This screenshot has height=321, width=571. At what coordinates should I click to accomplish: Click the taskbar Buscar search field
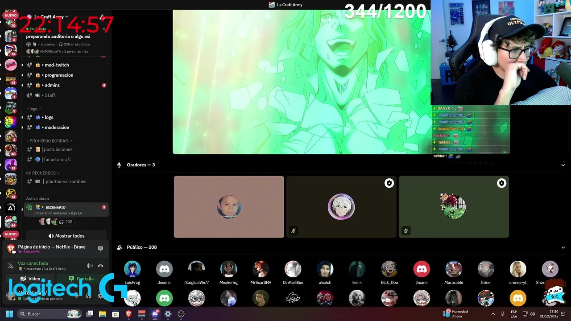click(50, 314)
